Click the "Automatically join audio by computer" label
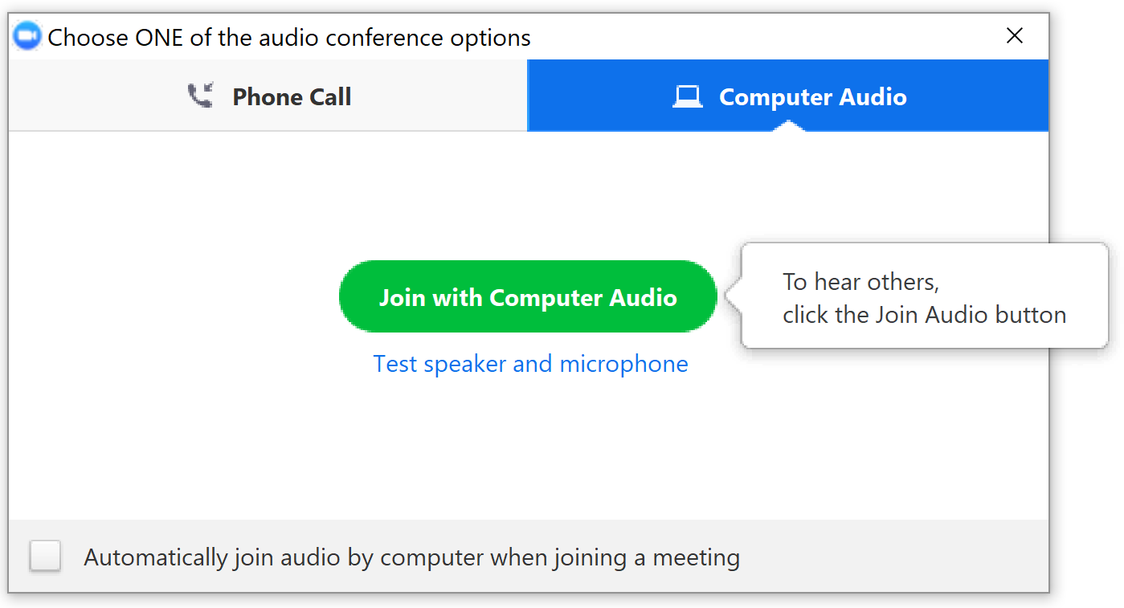Viewport: 1124px width, 608px height. pyautogui.click(x=411, y=557)
